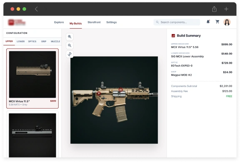The width and height of the screenshot is (241, 163).
Task: Click the 5.56 NATO • Grey subtitle
Action: click(18, 105)
